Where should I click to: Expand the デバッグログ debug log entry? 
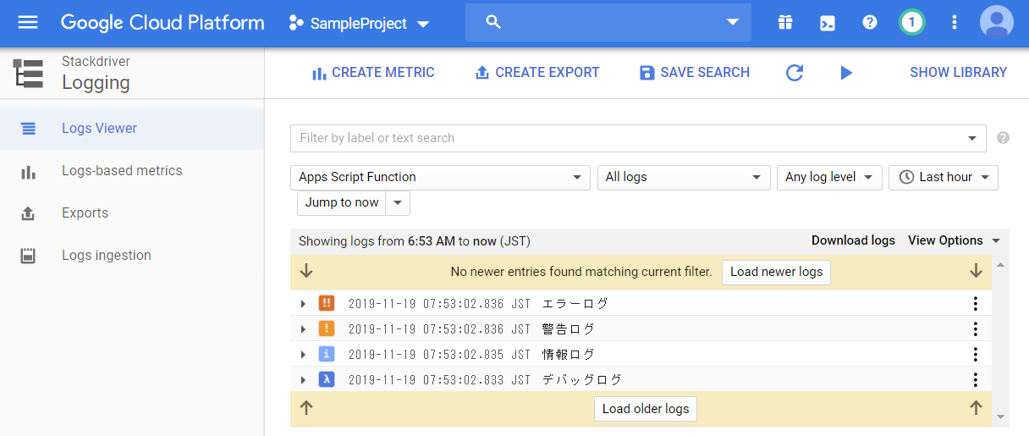click(x=303, y=380)
